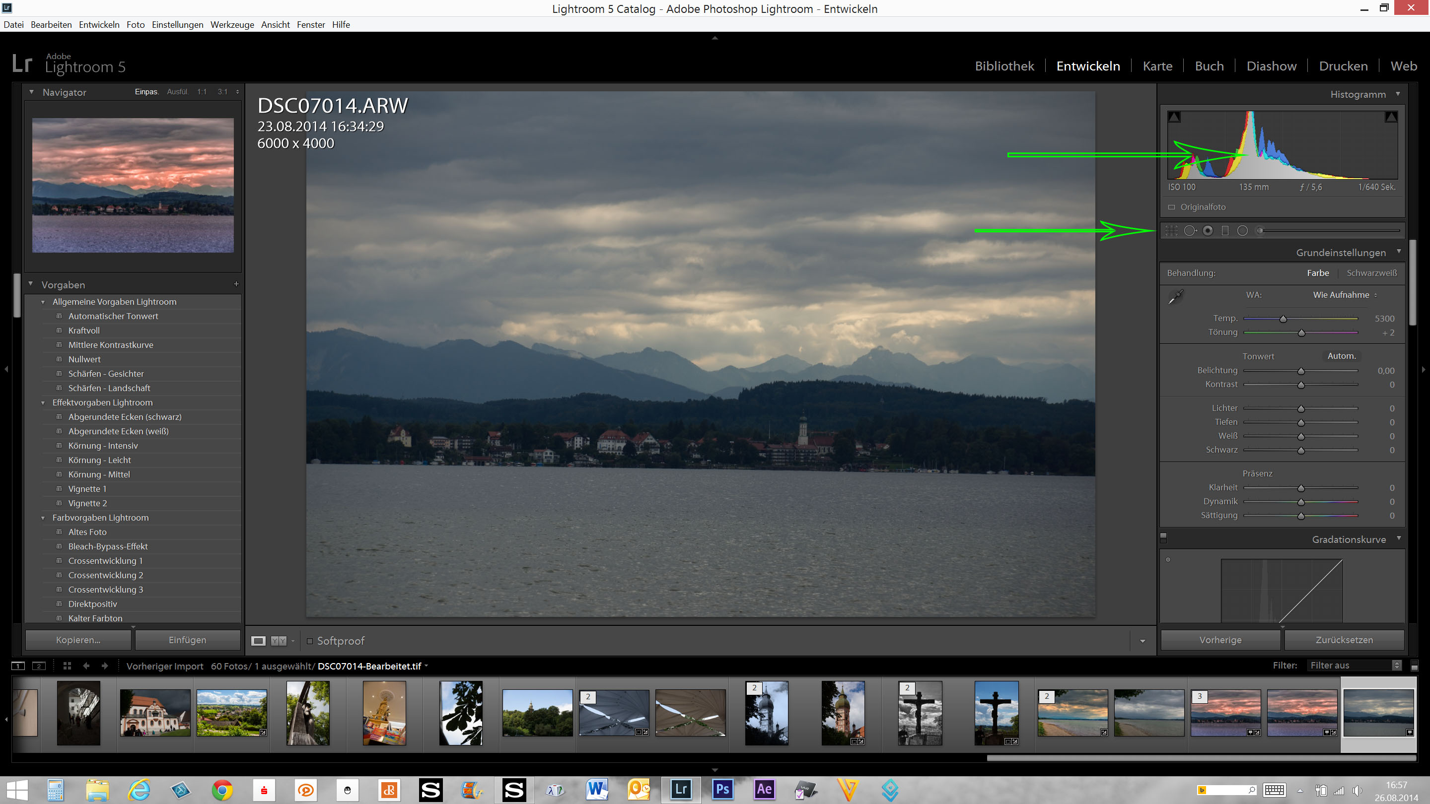The image size is (1430, 804).
Task: Open the Werkzeuge menu
Action: (x=232, y=24)
